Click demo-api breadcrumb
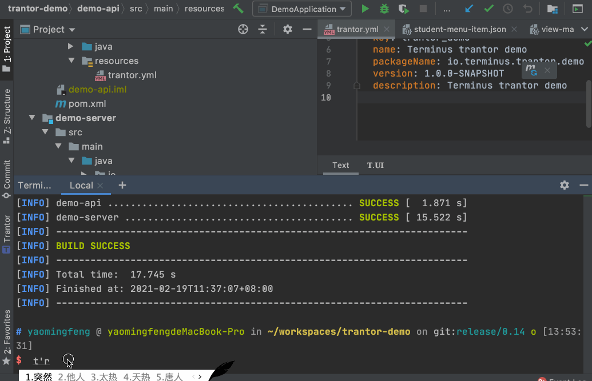The image size is (592, 381). [98, 9]
